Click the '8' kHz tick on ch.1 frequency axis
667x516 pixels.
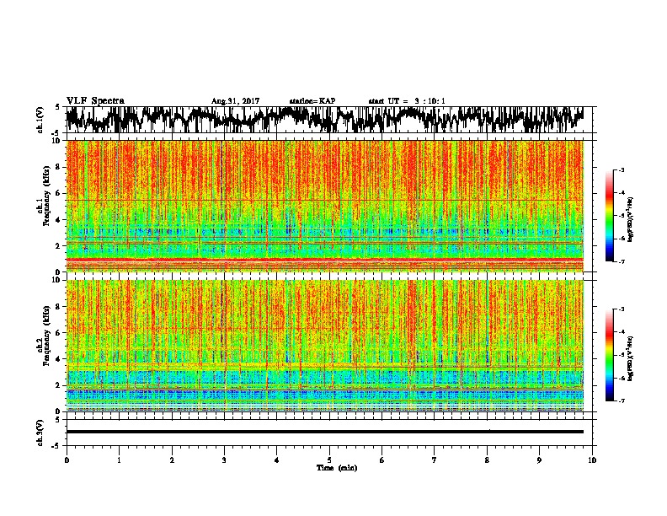60,167
